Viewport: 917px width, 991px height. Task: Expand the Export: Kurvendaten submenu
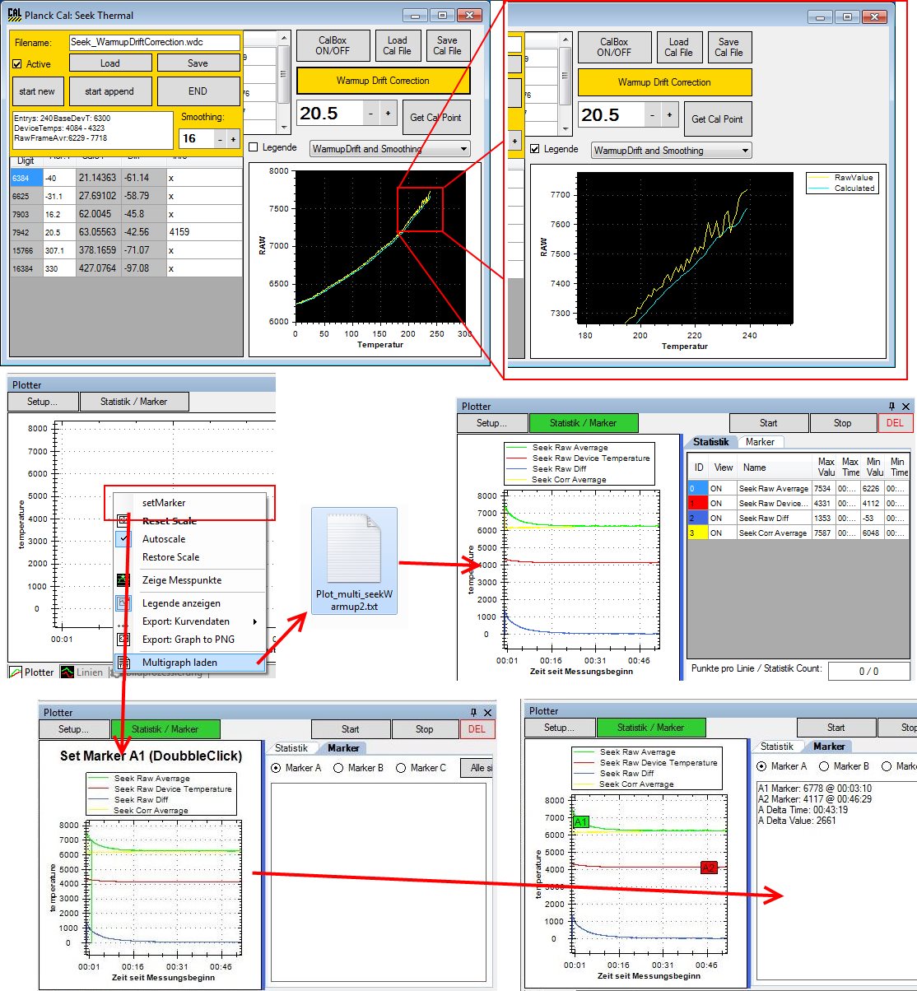pos(255,621)
